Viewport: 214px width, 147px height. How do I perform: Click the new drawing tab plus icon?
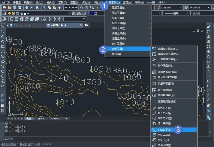point(87,25)
